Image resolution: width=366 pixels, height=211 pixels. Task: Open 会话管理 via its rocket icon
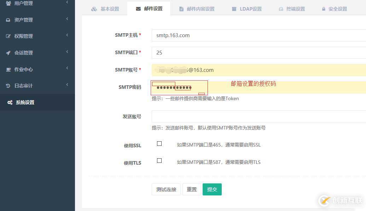(9, 52)
